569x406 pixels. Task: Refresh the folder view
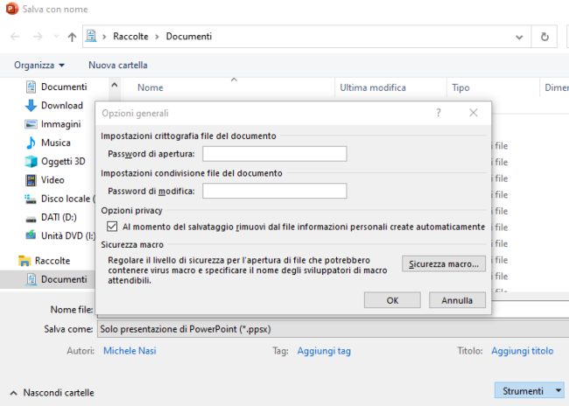coord(544,37)
